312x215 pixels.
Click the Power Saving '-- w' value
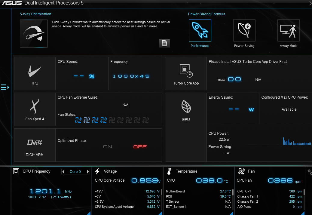(x=226, y=153)
